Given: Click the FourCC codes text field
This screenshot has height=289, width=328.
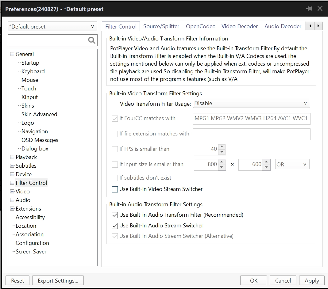Looking at the screenshot, I should pos(252,119).
